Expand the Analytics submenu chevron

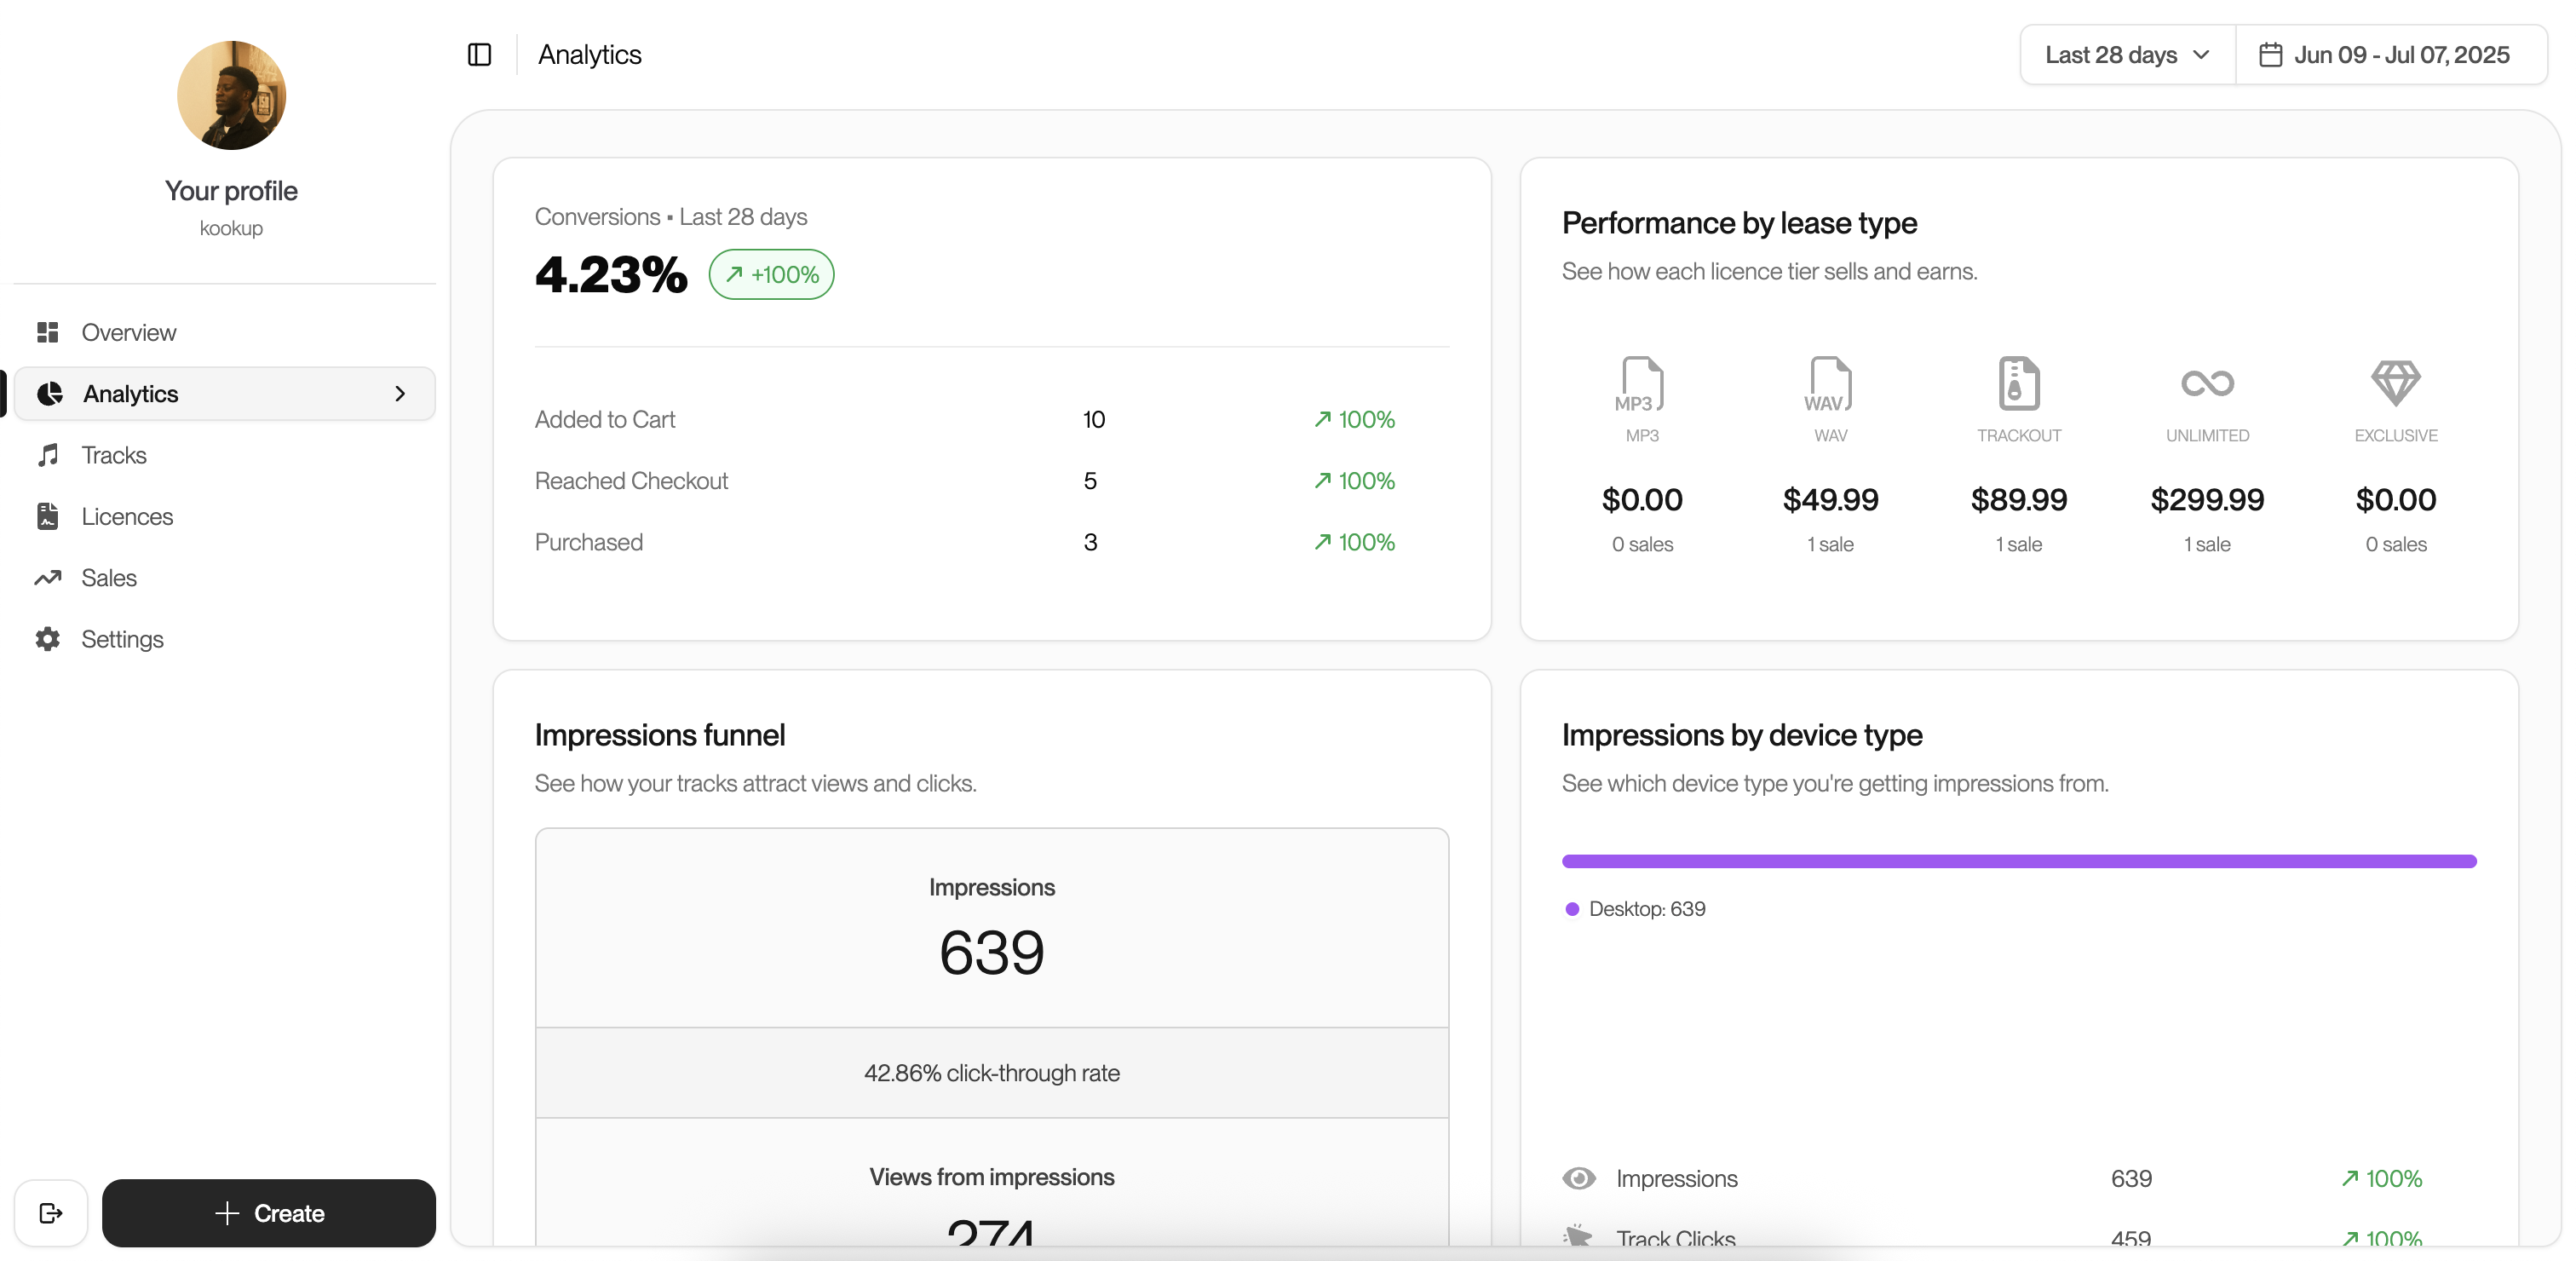pyautogui.click(x=400, y=393)
